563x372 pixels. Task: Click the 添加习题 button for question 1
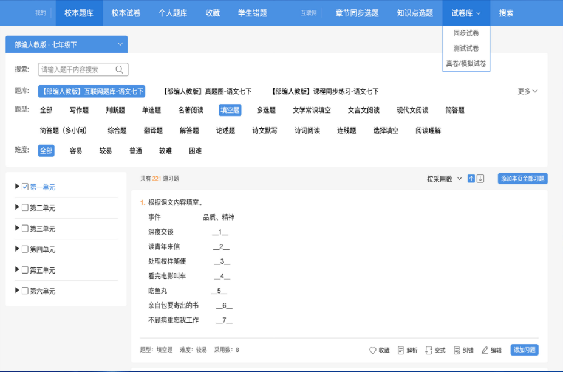point(524,350)
